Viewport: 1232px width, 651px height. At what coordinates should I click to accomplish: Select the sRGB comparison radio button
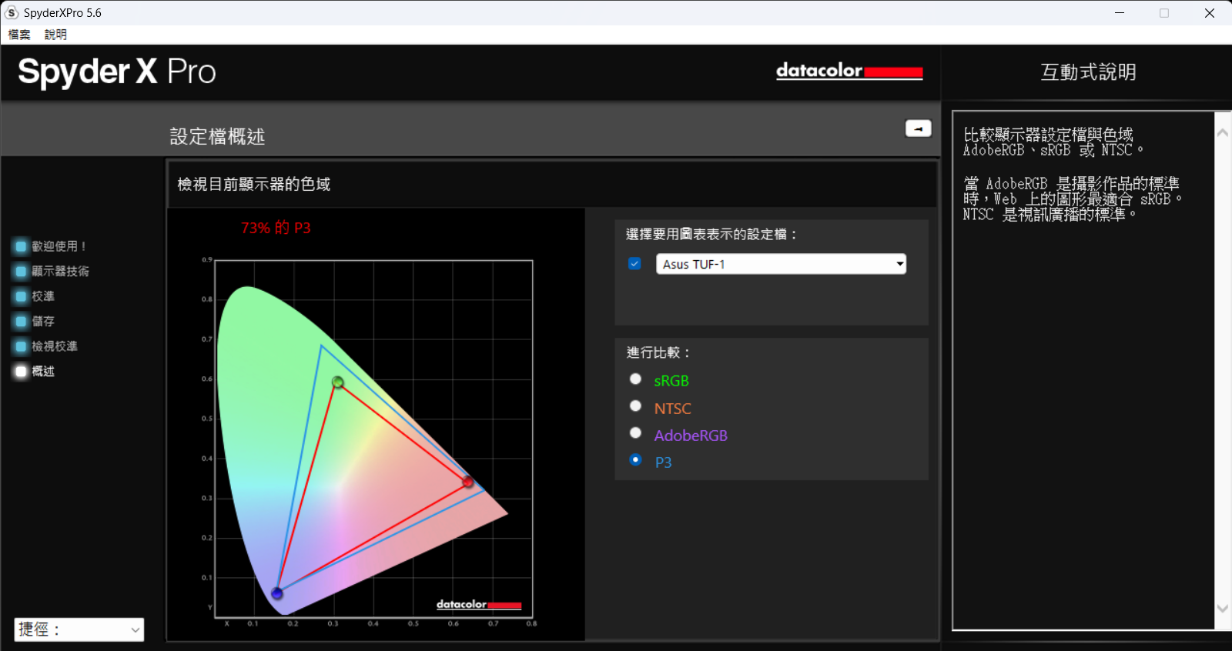635,379
